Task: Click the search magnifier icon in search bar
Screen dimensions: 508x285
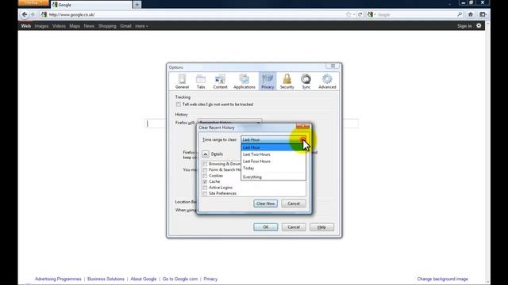Action: tap(460, 14)
